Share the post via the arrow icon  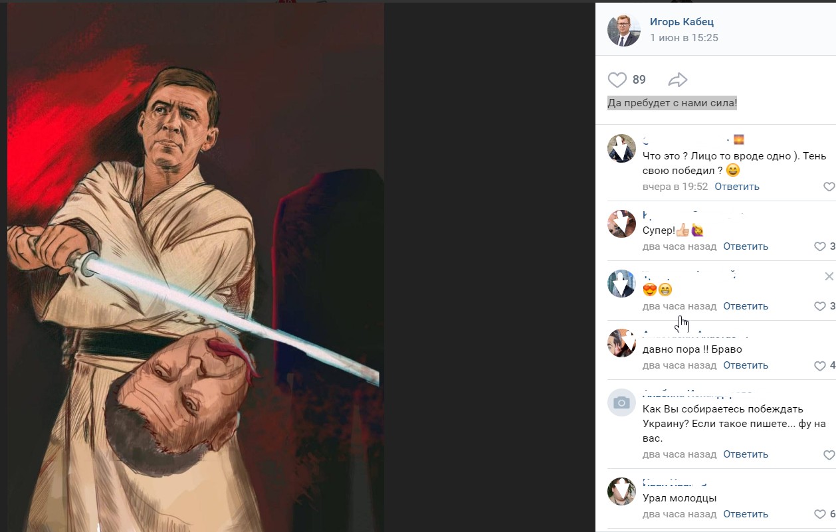point(677,80)
